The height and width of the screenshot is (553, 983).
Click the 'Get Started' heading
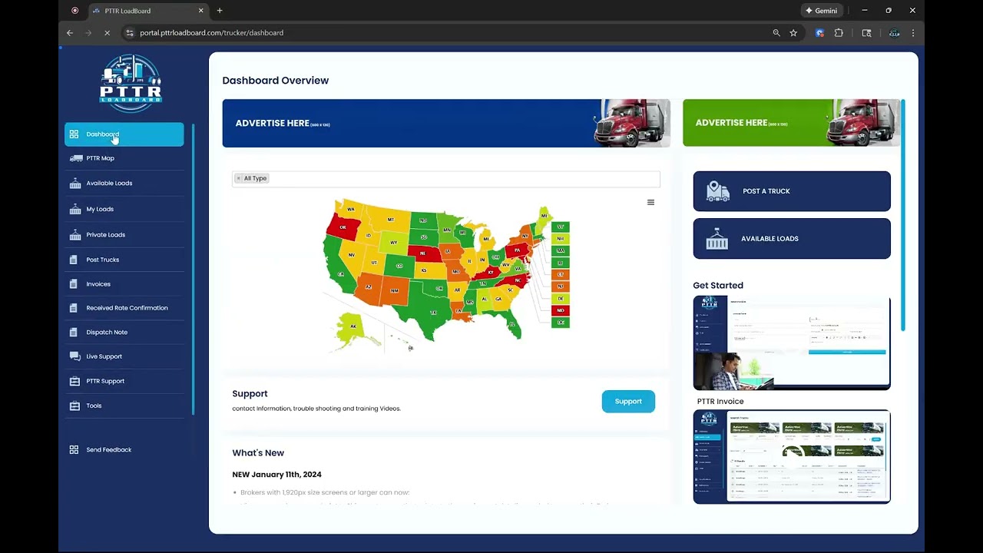click(718, 286)
